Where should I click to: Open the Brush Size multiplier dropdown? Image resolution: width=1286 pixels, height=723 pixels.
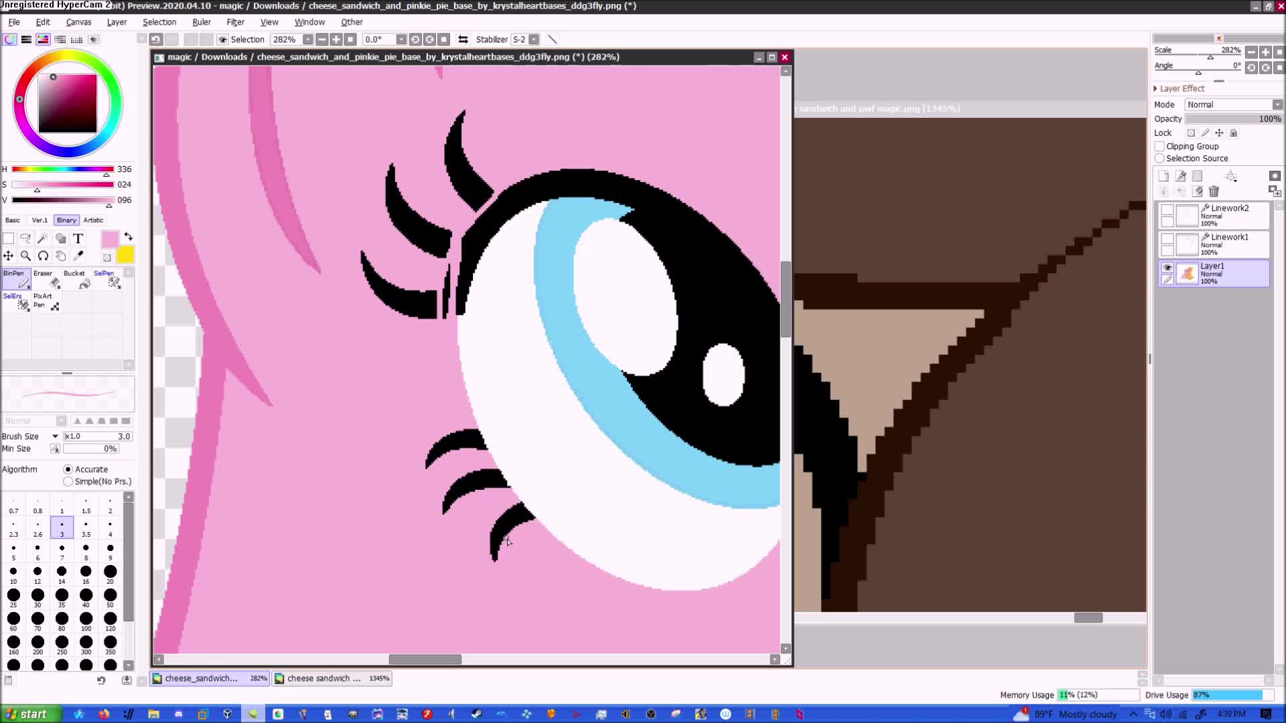tap(55, 436)
